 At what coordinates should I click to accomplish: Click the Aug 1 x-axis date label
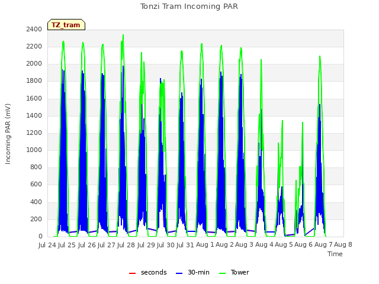pos(205,245)
